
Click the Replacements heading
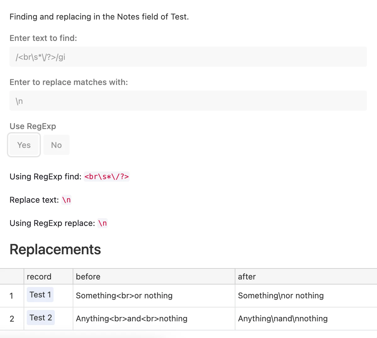[55, 249]
